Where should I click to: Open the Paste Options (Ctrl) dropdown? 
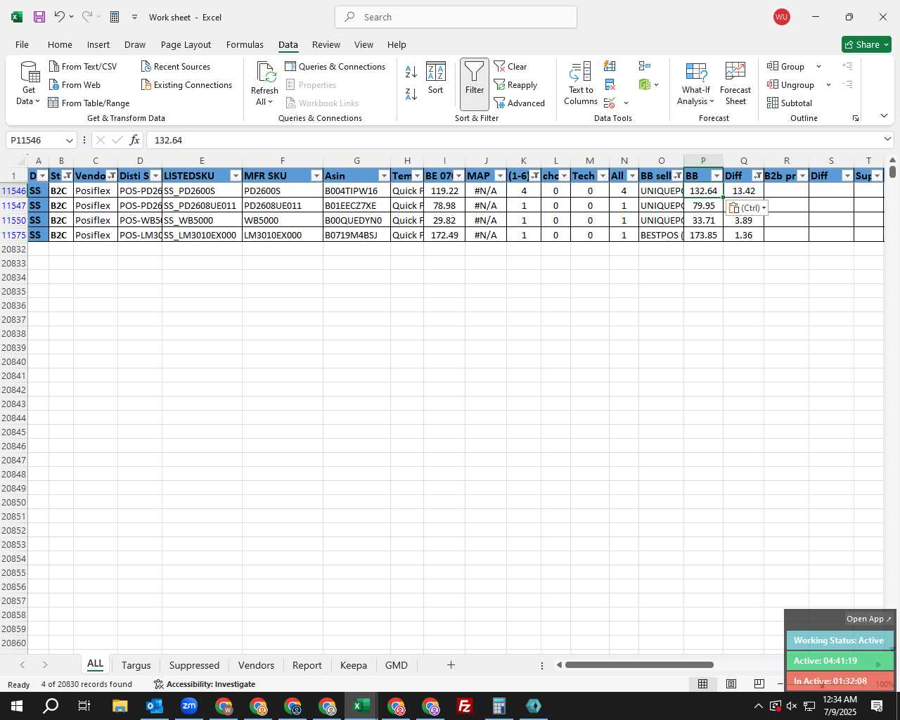[x=747, y=207]
